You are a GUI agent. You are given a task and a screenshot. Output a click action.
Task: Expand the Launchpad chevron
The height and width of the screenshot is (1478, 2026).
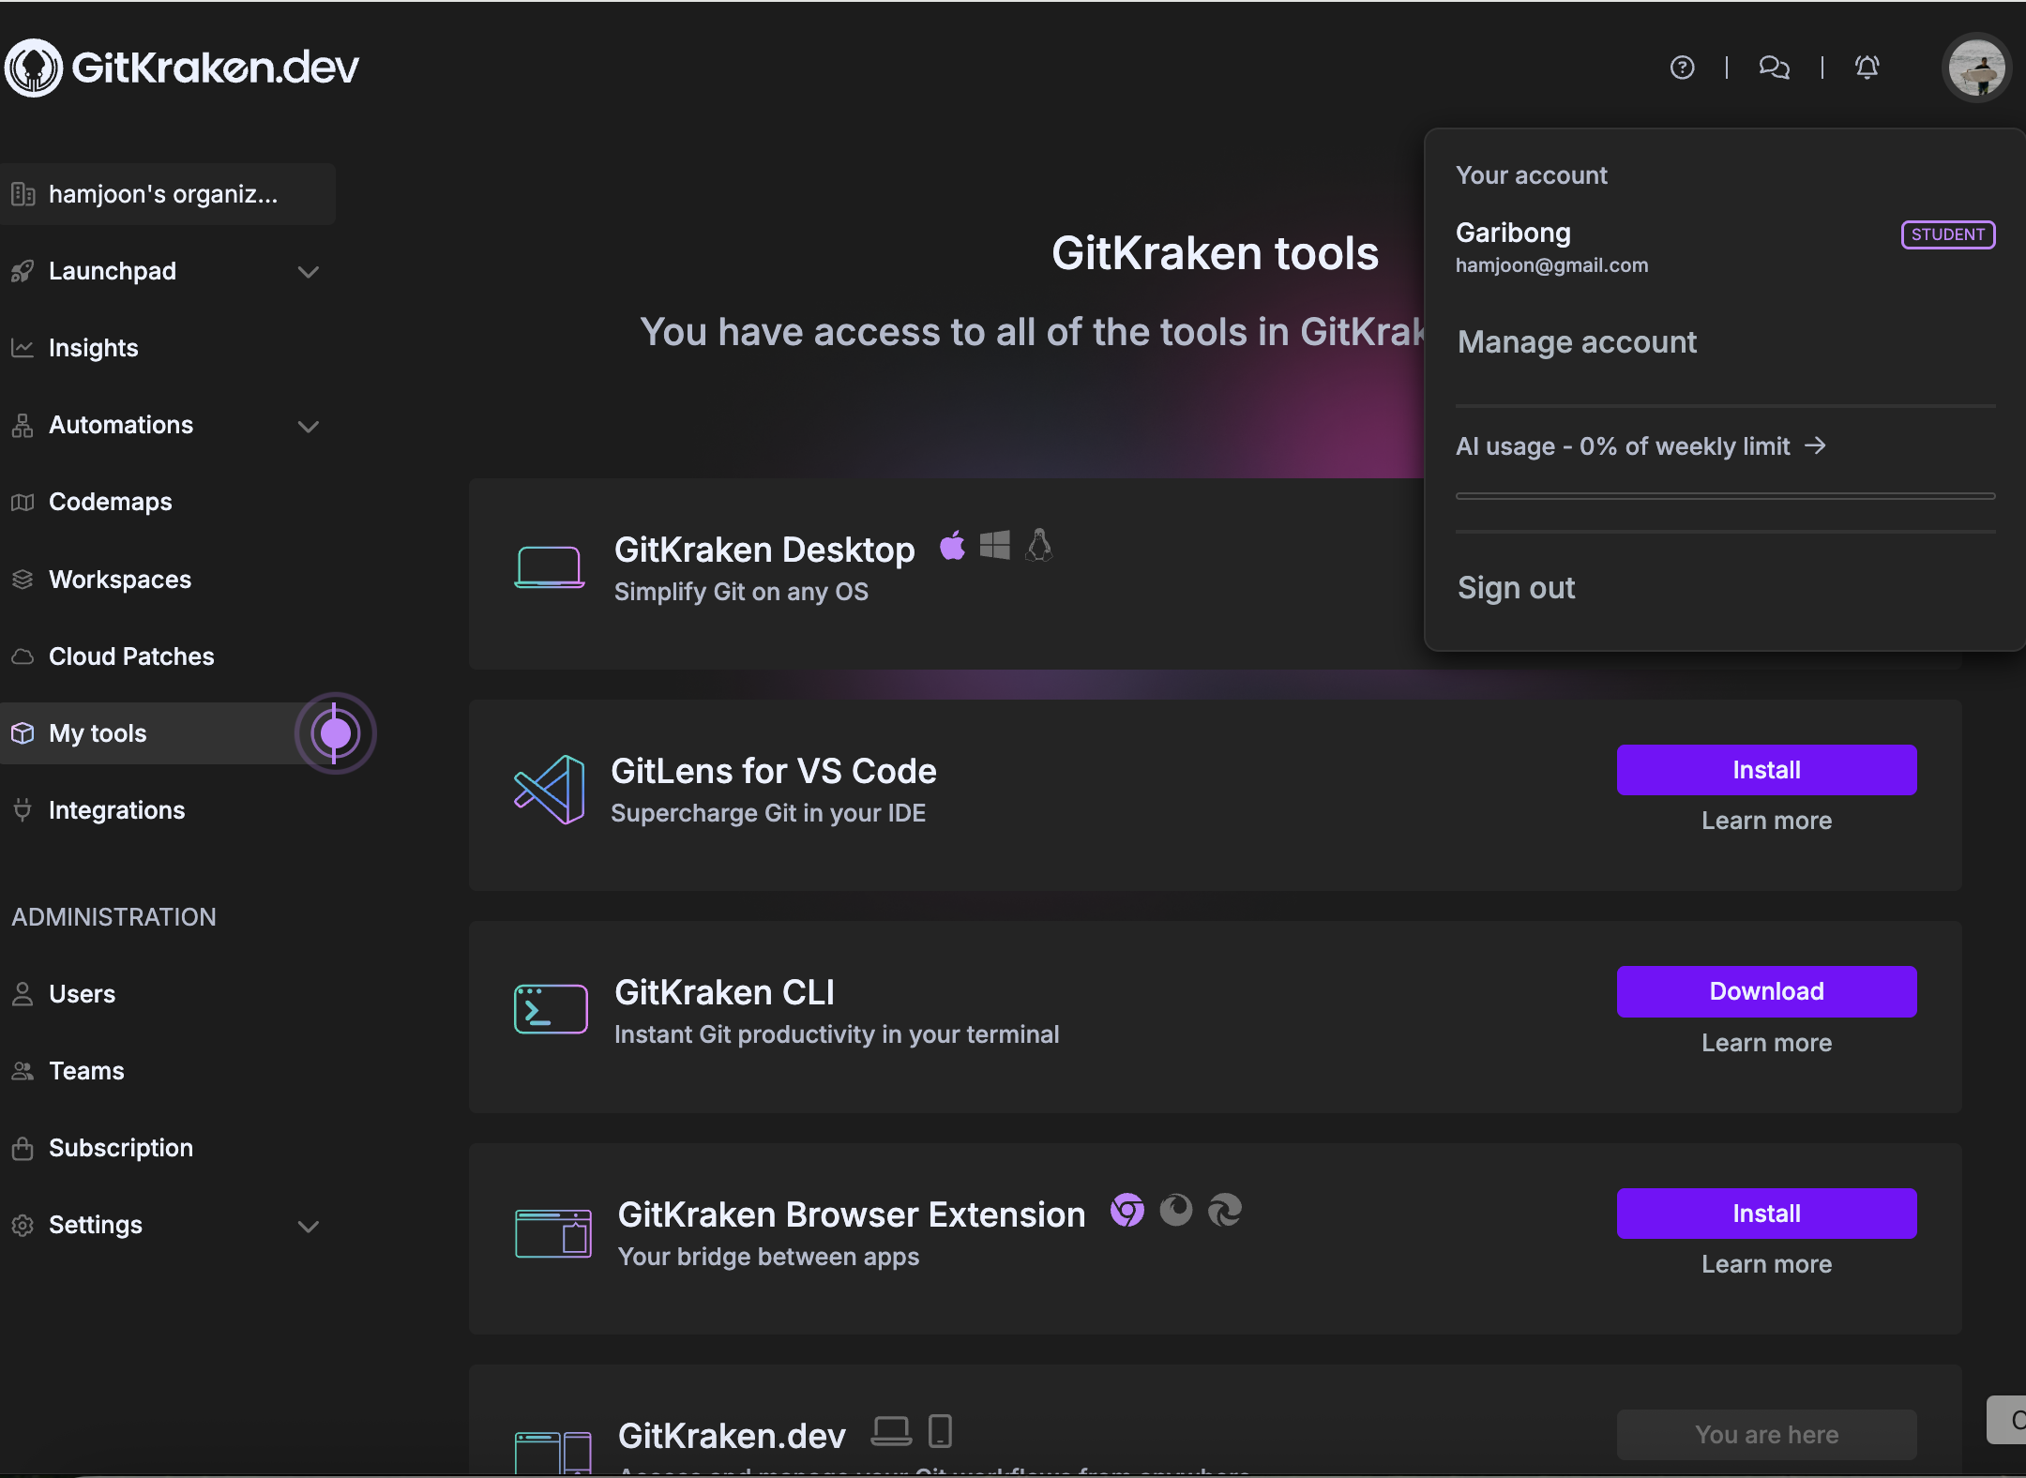coord(309,272)
